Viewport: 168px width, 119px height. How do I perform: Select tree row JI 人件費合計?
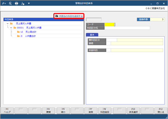[x=47, y=36]
